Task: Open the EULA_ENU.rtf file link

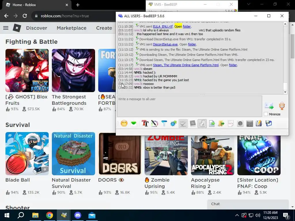Action: click(163, 26)
